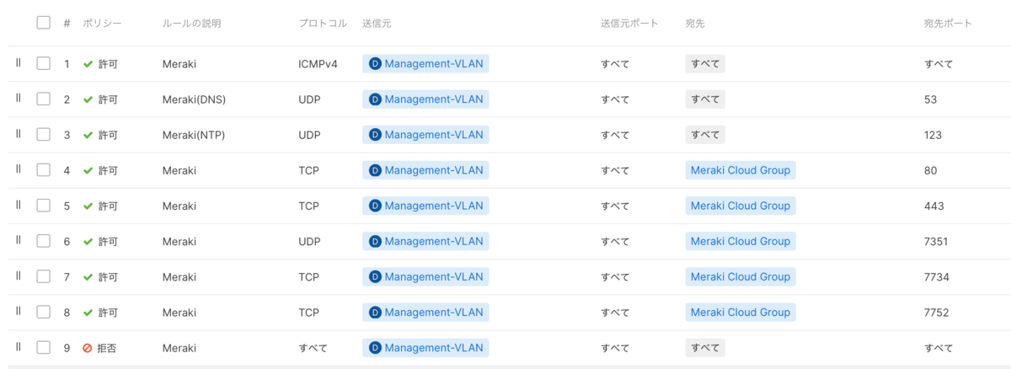Viewport: 1011px width, 369px height.
Task: Click the green allow checkmark on rule 6
Action: point(88,242)
